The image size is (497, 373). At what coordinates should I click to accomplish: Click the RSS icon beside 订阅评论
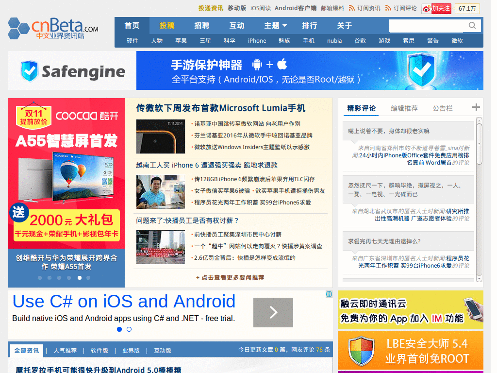point(388,8)
